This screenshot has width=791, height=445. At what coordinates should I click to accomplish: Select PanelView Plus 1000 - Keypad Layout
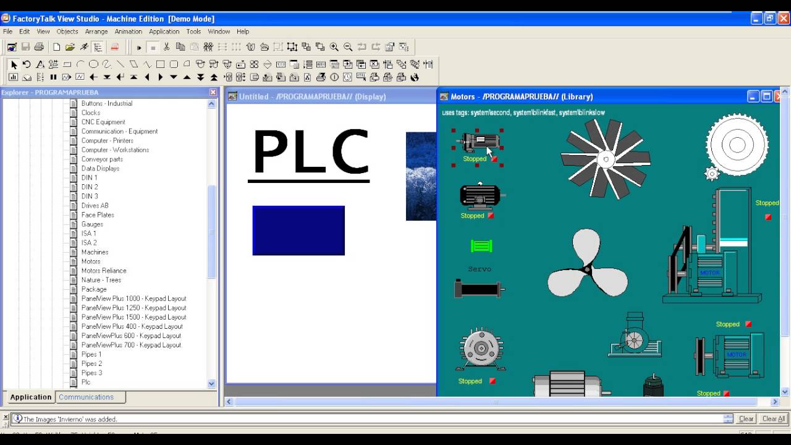(133, 299)
